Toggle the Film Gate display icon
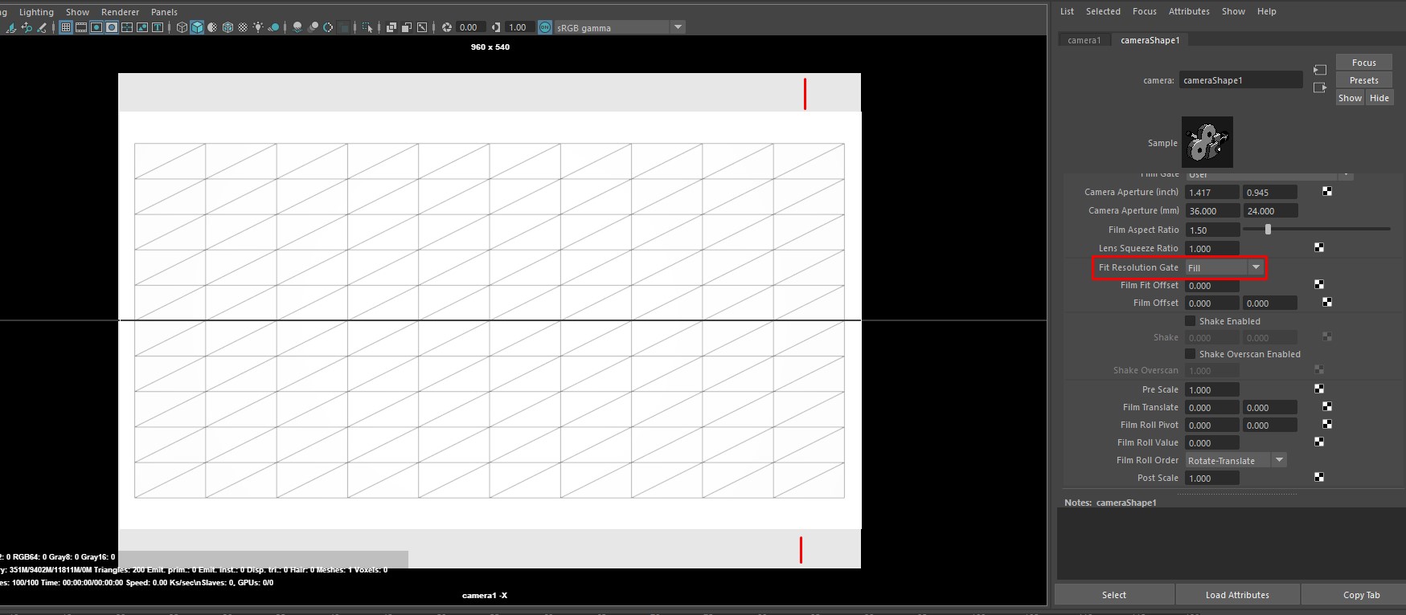Image resolution: width=1406 pixels, height=615 pixels. 81,27
